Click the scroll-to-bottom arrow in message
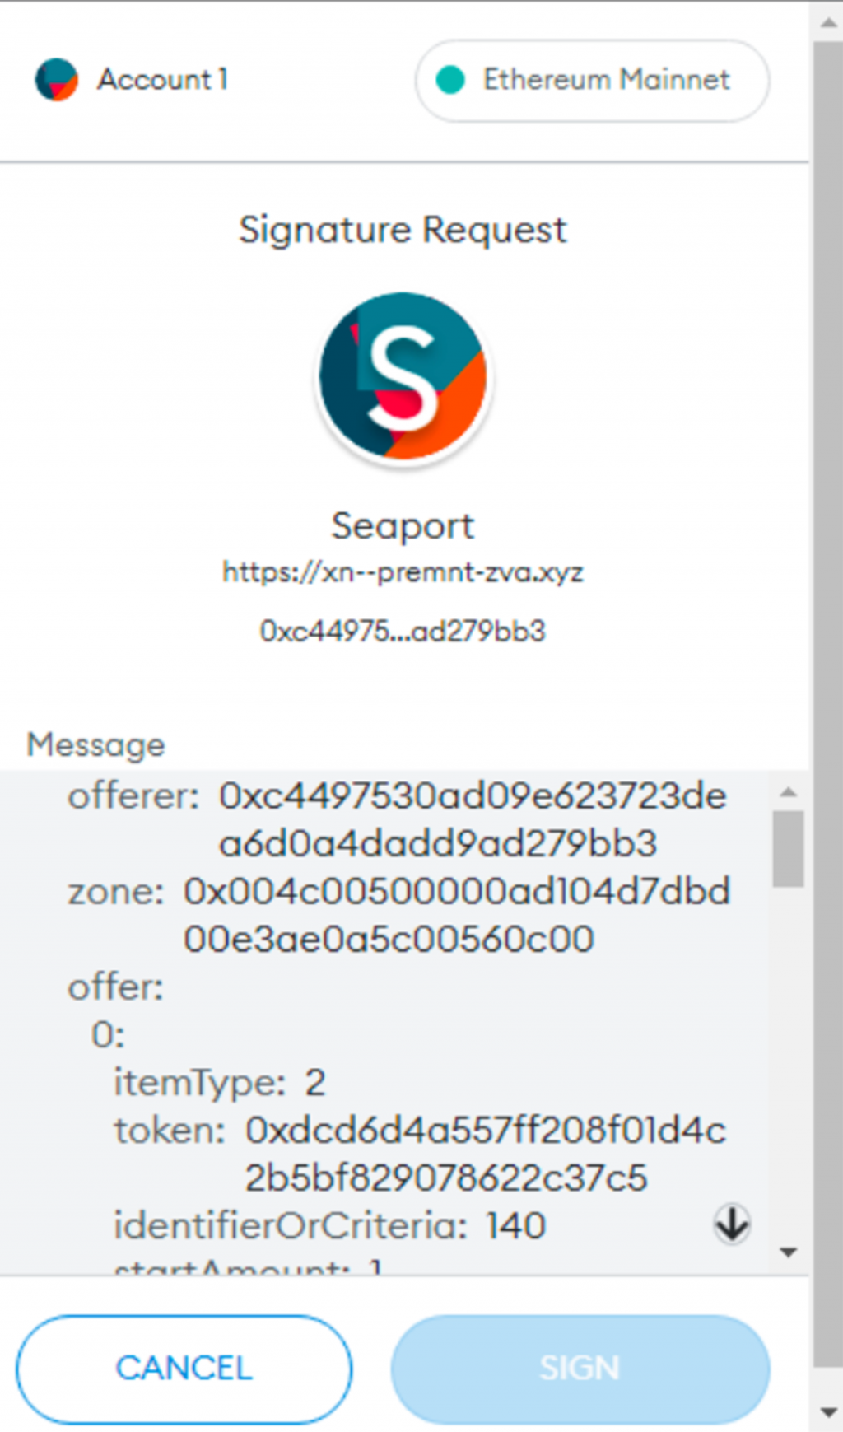This screenshot has width=843, height=1432. pos(731,1224)
